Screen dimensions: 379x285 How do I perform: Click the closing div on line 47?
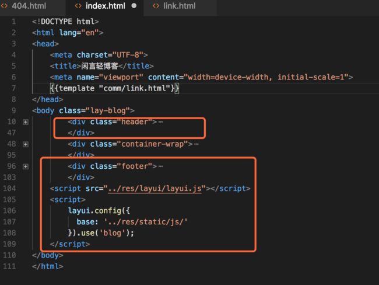point(81,133)
